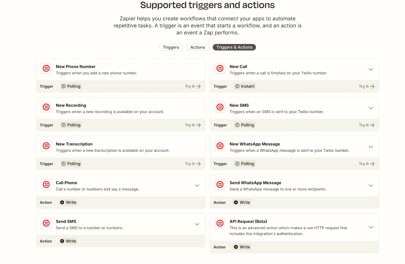Click the clock icon on the Instant badge
This screenshot has width=405, height=264.
point(237,86)
